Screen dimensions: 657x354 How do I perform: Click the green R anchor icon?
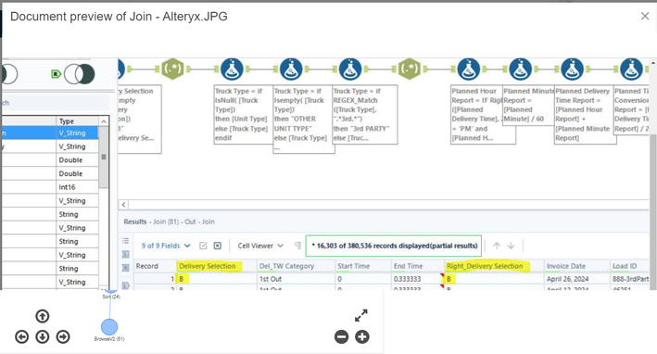pos(56,74)
